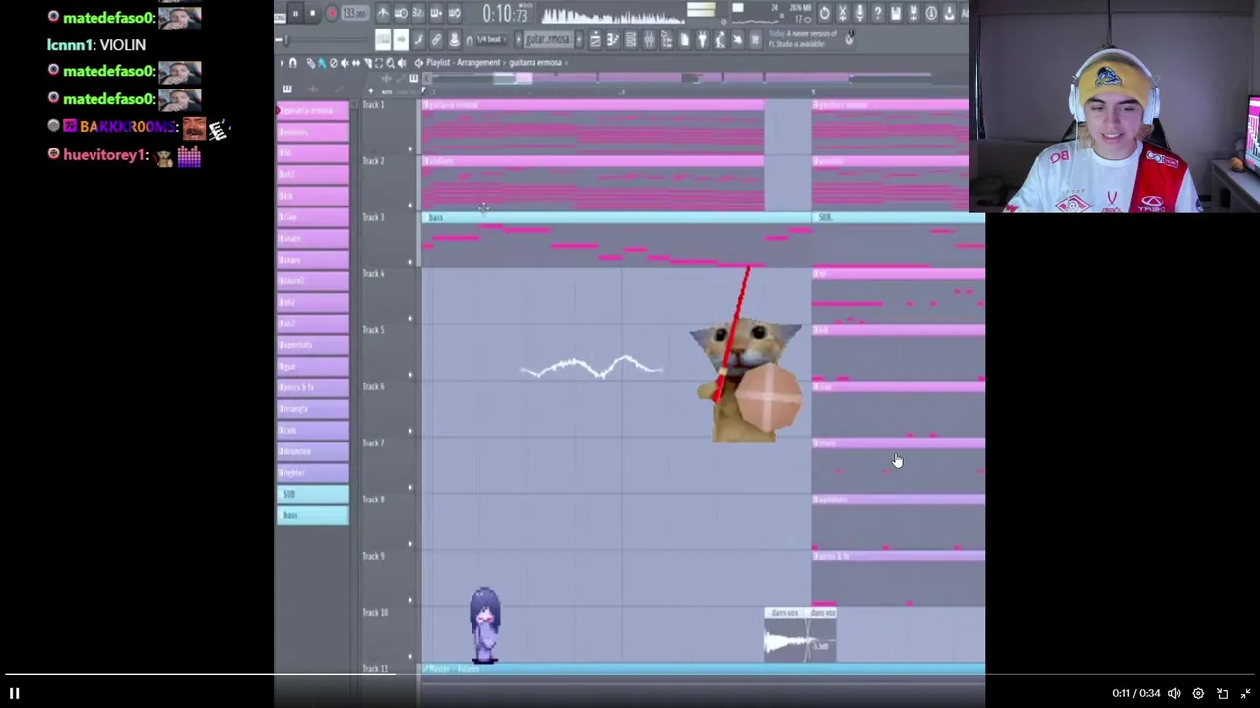Toggle the playlist magnet snap icon
Screen dimensions: 1260x708
click(293, 63)
